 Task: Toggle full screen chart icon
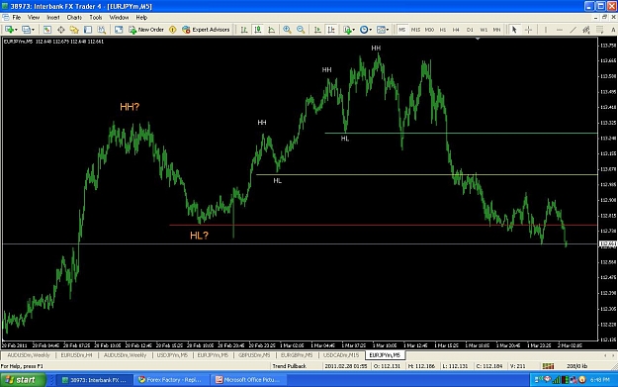click(119, 30)
